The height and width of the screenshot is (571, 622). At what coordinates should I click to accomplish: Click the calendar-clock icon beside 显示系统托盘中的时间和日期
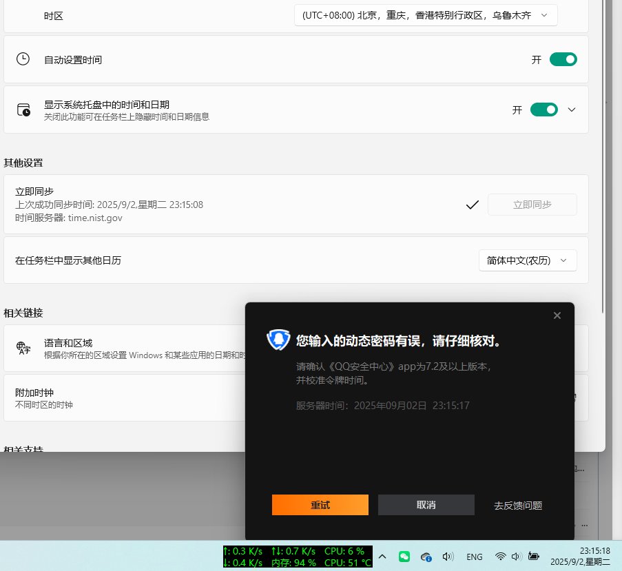(x=23, y=110)
